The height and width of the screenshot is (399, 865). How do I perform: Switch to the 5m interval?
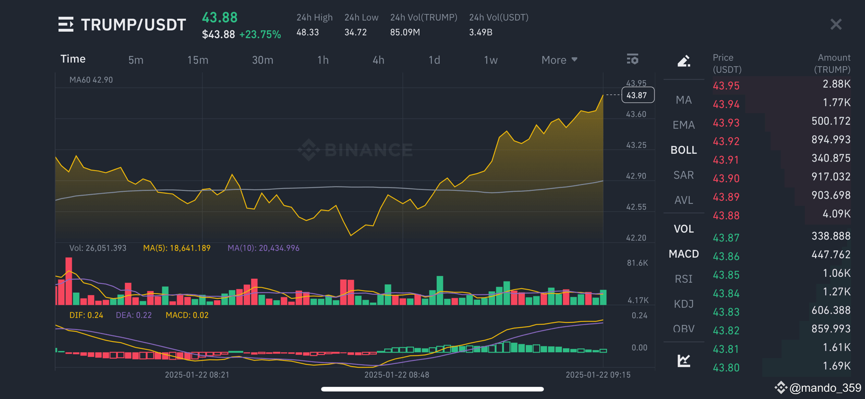[x=136, y=60]
